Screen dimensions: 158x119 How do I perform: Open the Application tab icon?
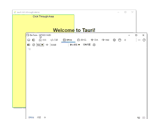pos(120,40)
